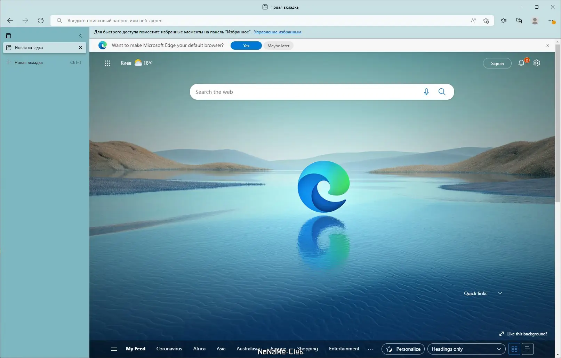
Task: Open the Read Aloud icon in address bar
Action: [473, 21]
